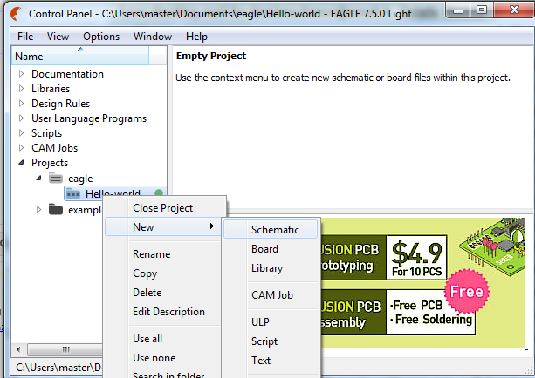Screen dimensions: 535x378
Task: Select the Scripts tree label
Action: [x=47, y=133]
